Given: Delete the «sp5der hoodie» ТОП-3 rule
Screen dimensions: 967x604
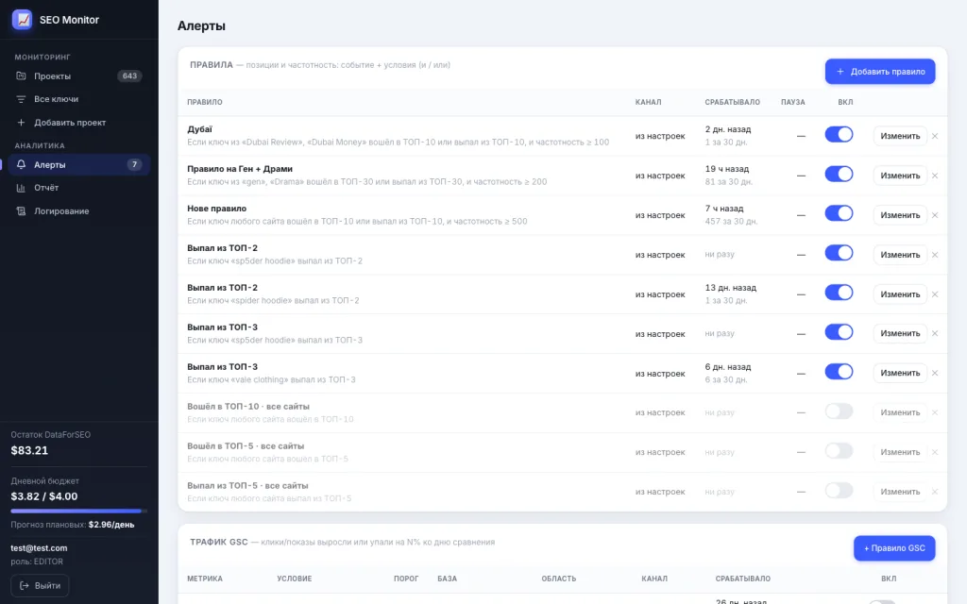Looking at the screenshot, I should [935, 333].
